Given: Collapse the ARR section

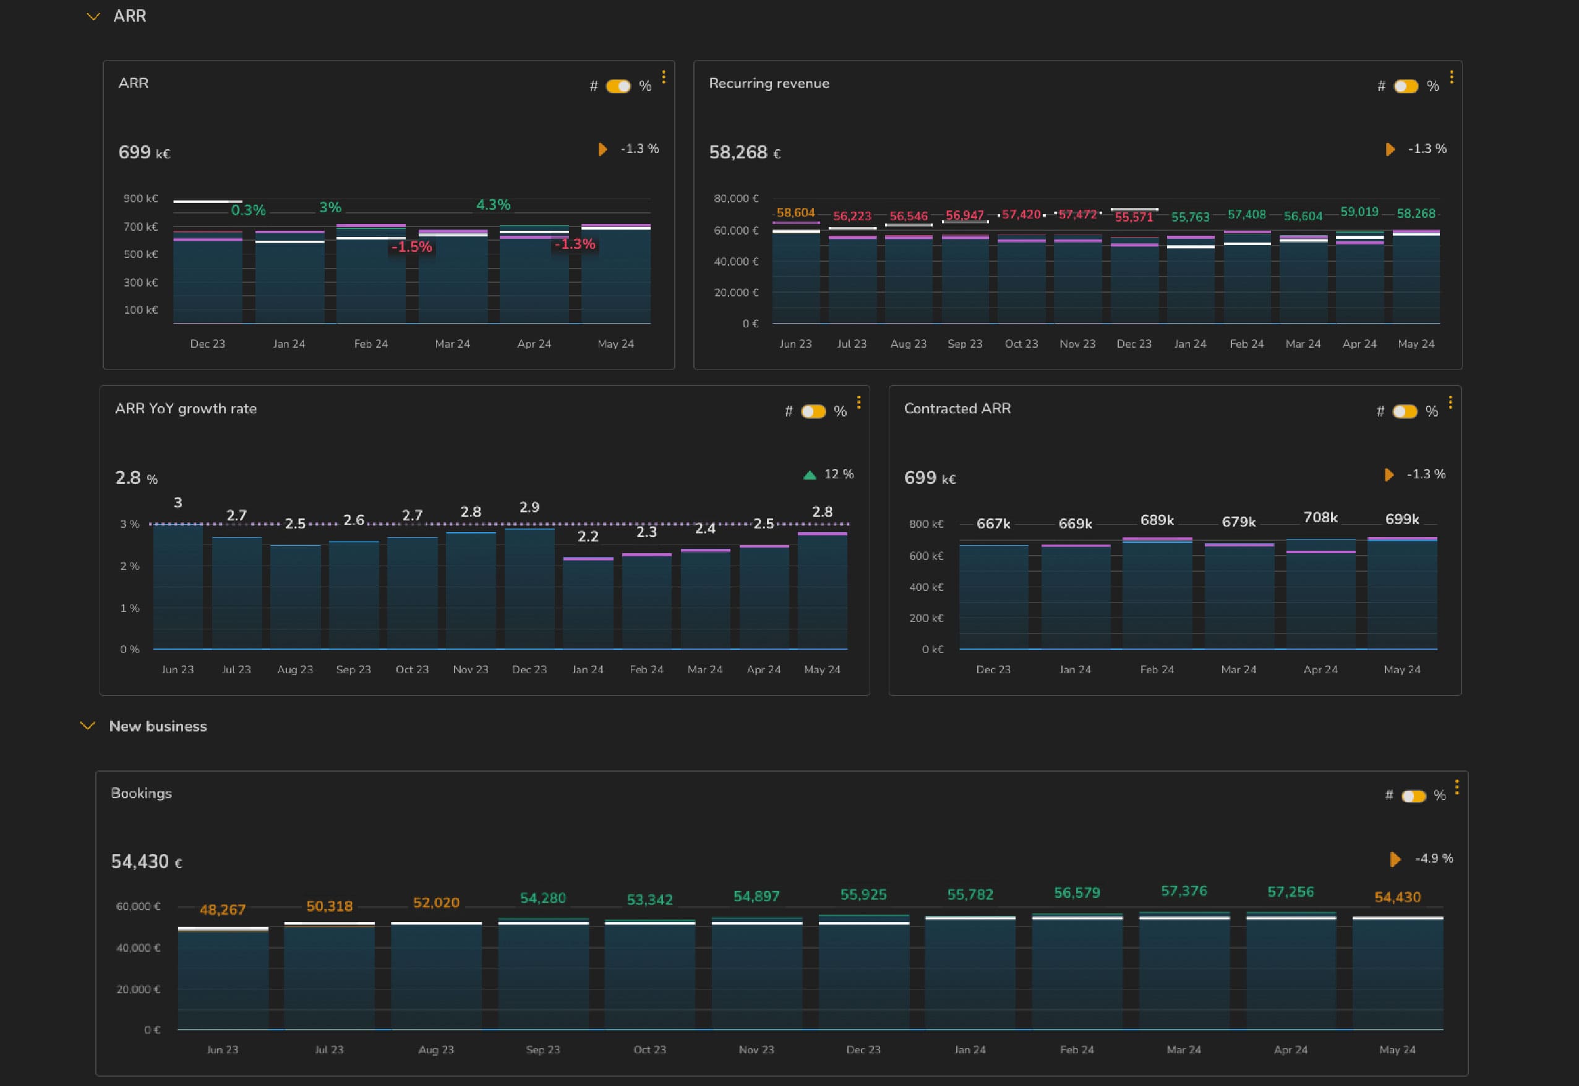Looking at the screenshot, I should pyautogui.click(x=93, y=16).
